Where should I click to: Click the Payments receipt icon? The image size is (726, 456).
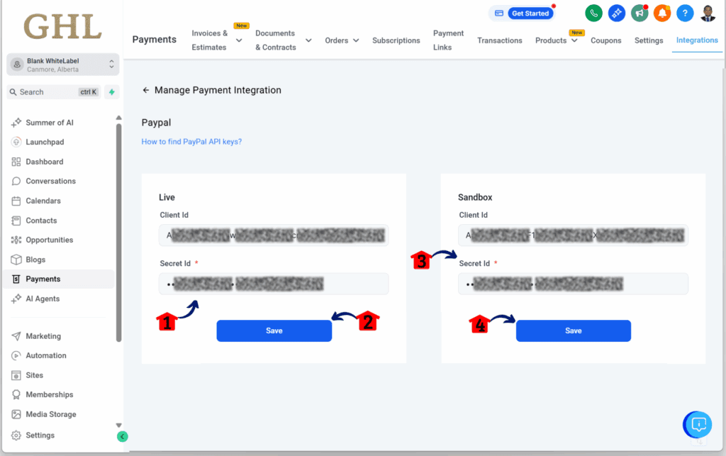click(x=16, y=279)
